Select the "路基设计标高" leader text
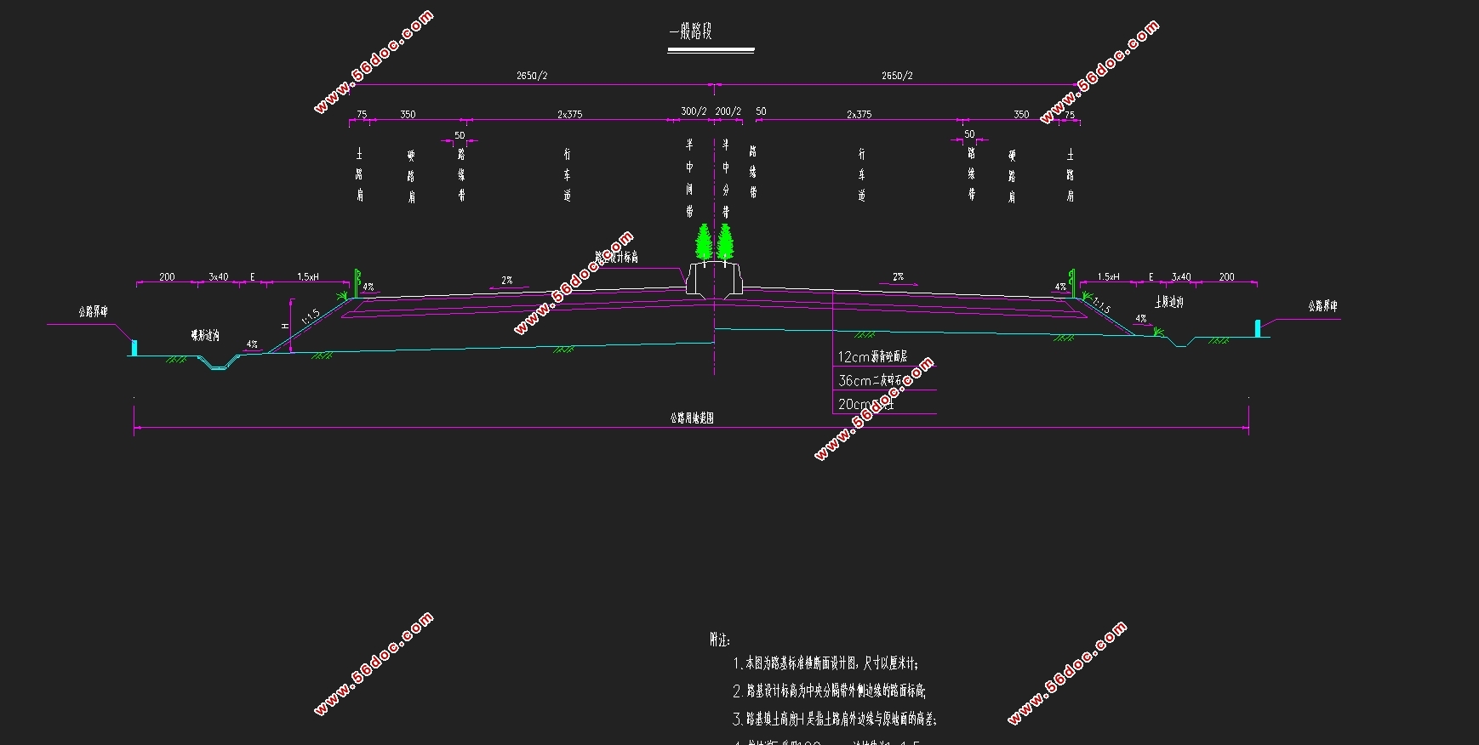This screenshot has height=745, width=1479. [616, 257]
